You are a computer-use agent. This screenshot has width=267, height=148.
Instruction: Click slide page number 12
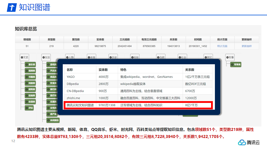tap(13, 141)
